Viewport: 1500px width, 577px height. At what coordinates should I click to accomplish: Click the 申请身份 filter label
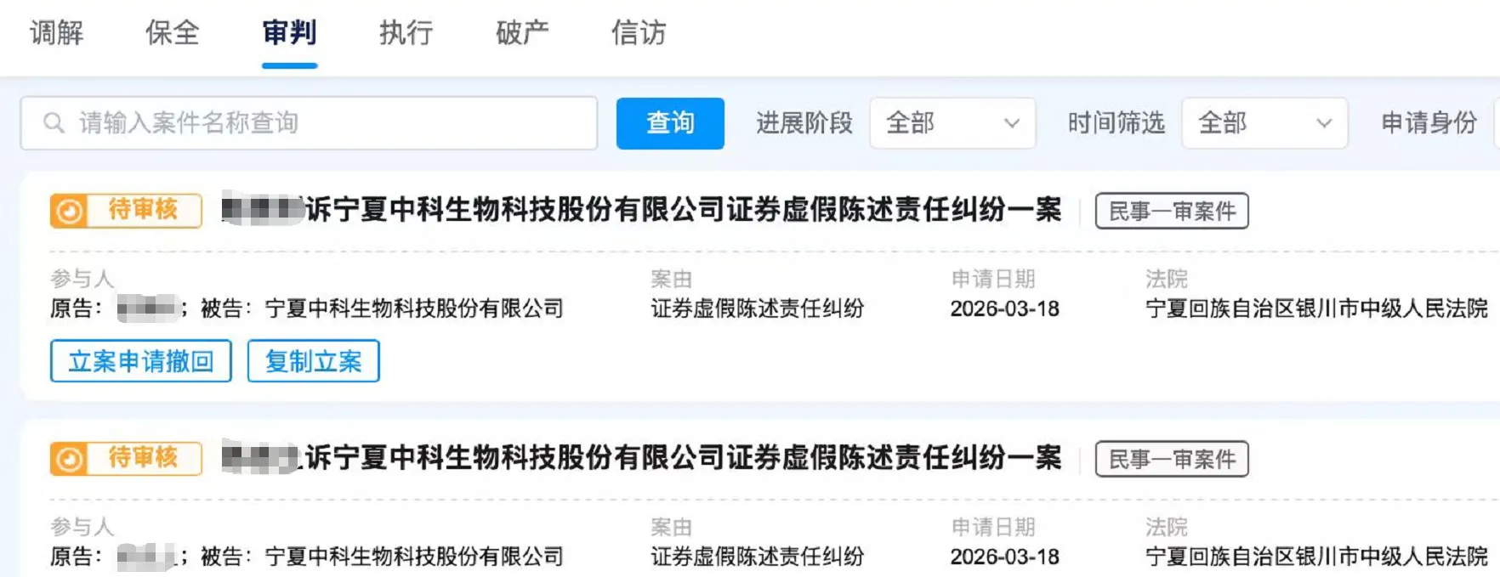point(1429,123)
